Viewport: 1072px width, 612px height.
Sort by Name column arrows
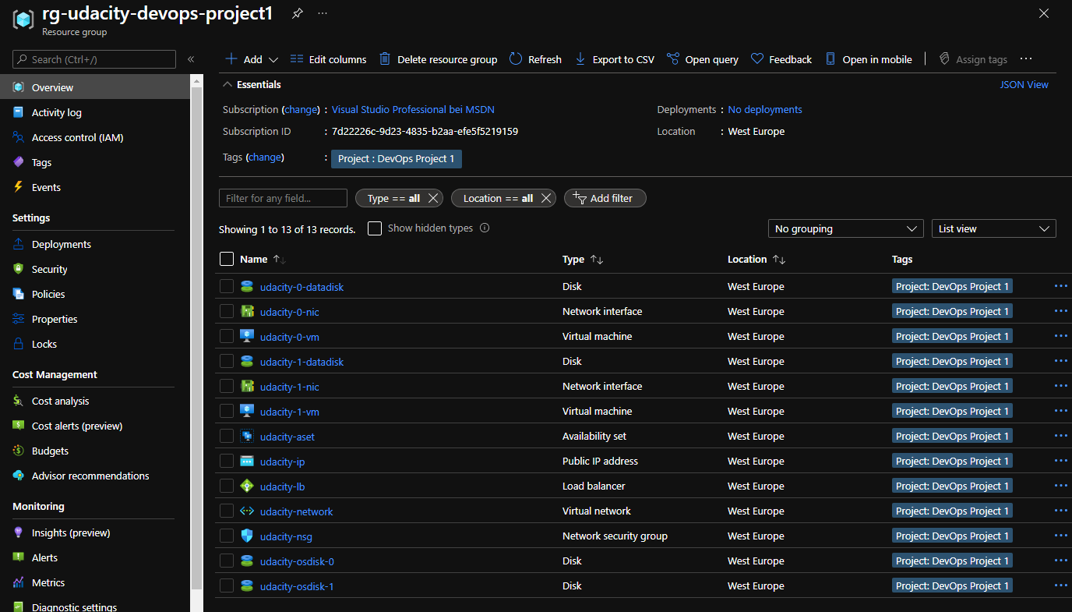tap(280, 260)
